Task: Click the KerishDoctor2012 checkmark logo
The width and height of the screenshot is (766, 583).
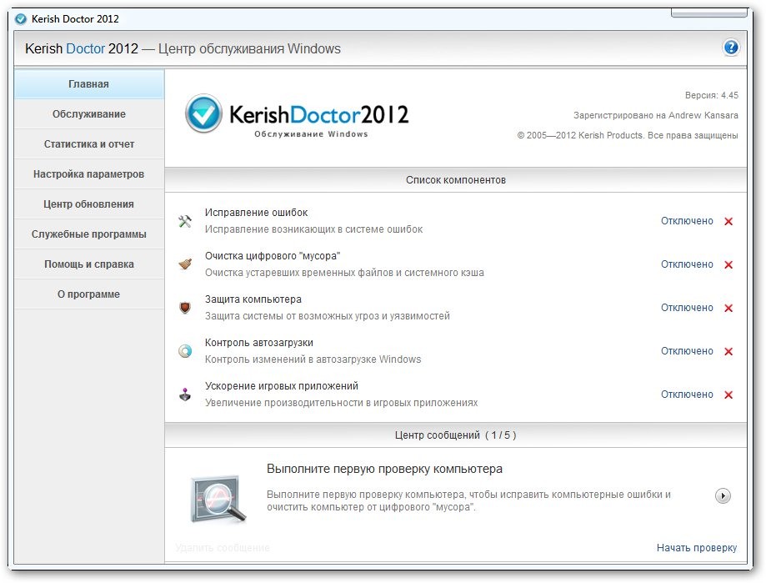Action: pos(203,113)
